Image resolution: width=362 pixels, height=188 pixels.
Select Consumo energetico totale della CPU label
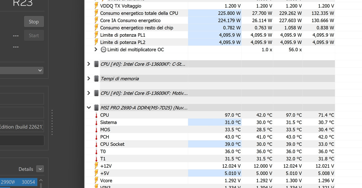(x=139, y=13)
